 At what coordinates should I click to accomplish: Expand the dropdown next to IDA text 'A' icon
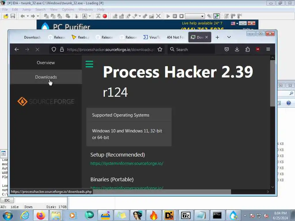pyautogui.click(x=90, y=16)
